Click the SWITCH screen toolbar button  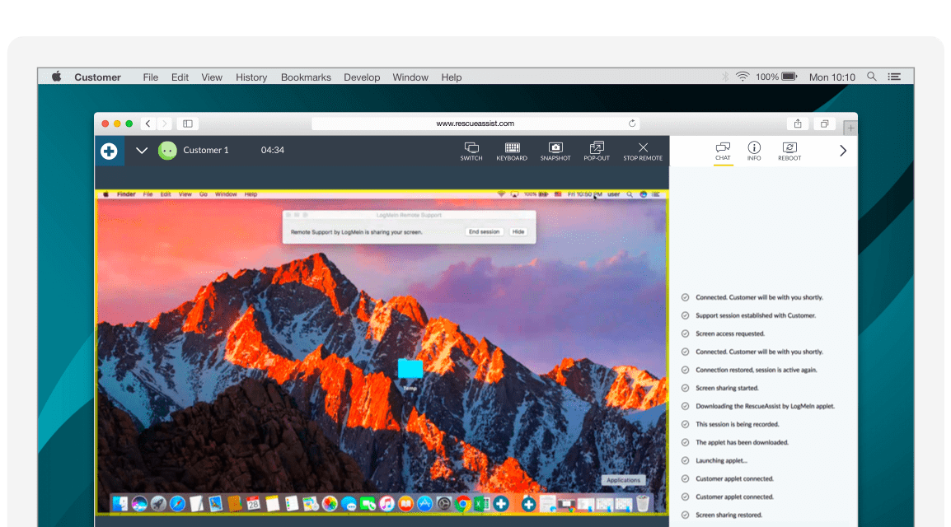pos(471,151)
